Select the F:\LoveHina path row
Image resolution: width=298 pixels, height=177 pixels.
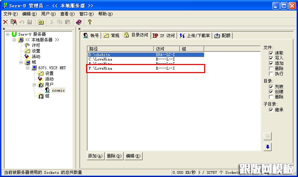[x=146, y=68]
